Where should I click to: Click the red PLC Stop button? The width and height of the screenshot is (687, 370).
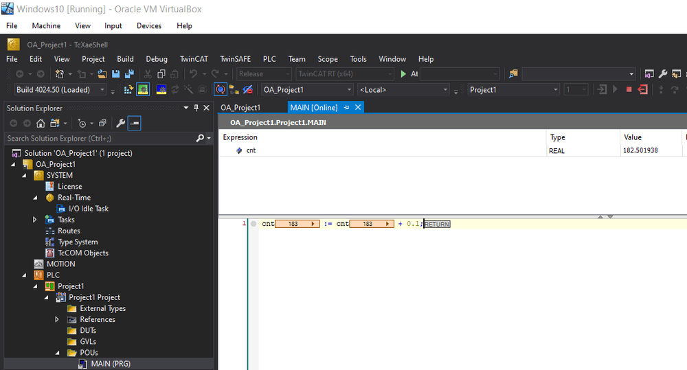point(629,90)
